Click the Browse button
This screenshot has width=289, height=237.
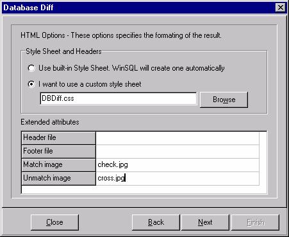click(224, 100)
